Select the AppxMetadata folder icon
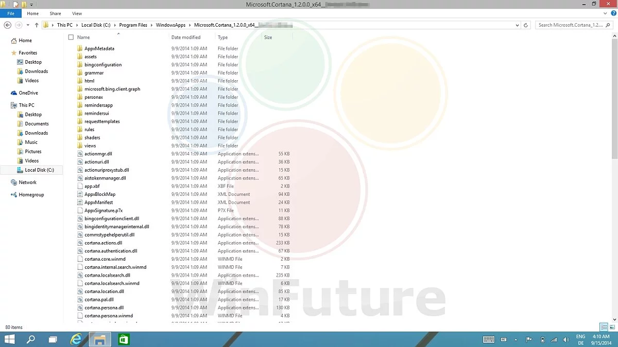Viewport: 618px width, 347px height. click(80, 48)
